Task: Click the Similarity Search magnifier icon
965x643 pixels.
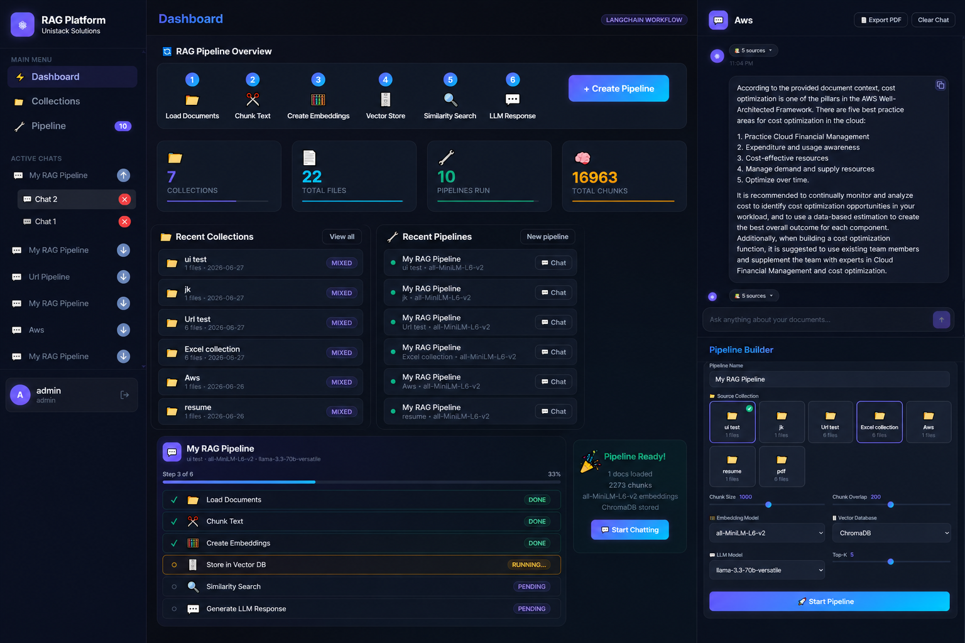Action: (x=450, y=99)
